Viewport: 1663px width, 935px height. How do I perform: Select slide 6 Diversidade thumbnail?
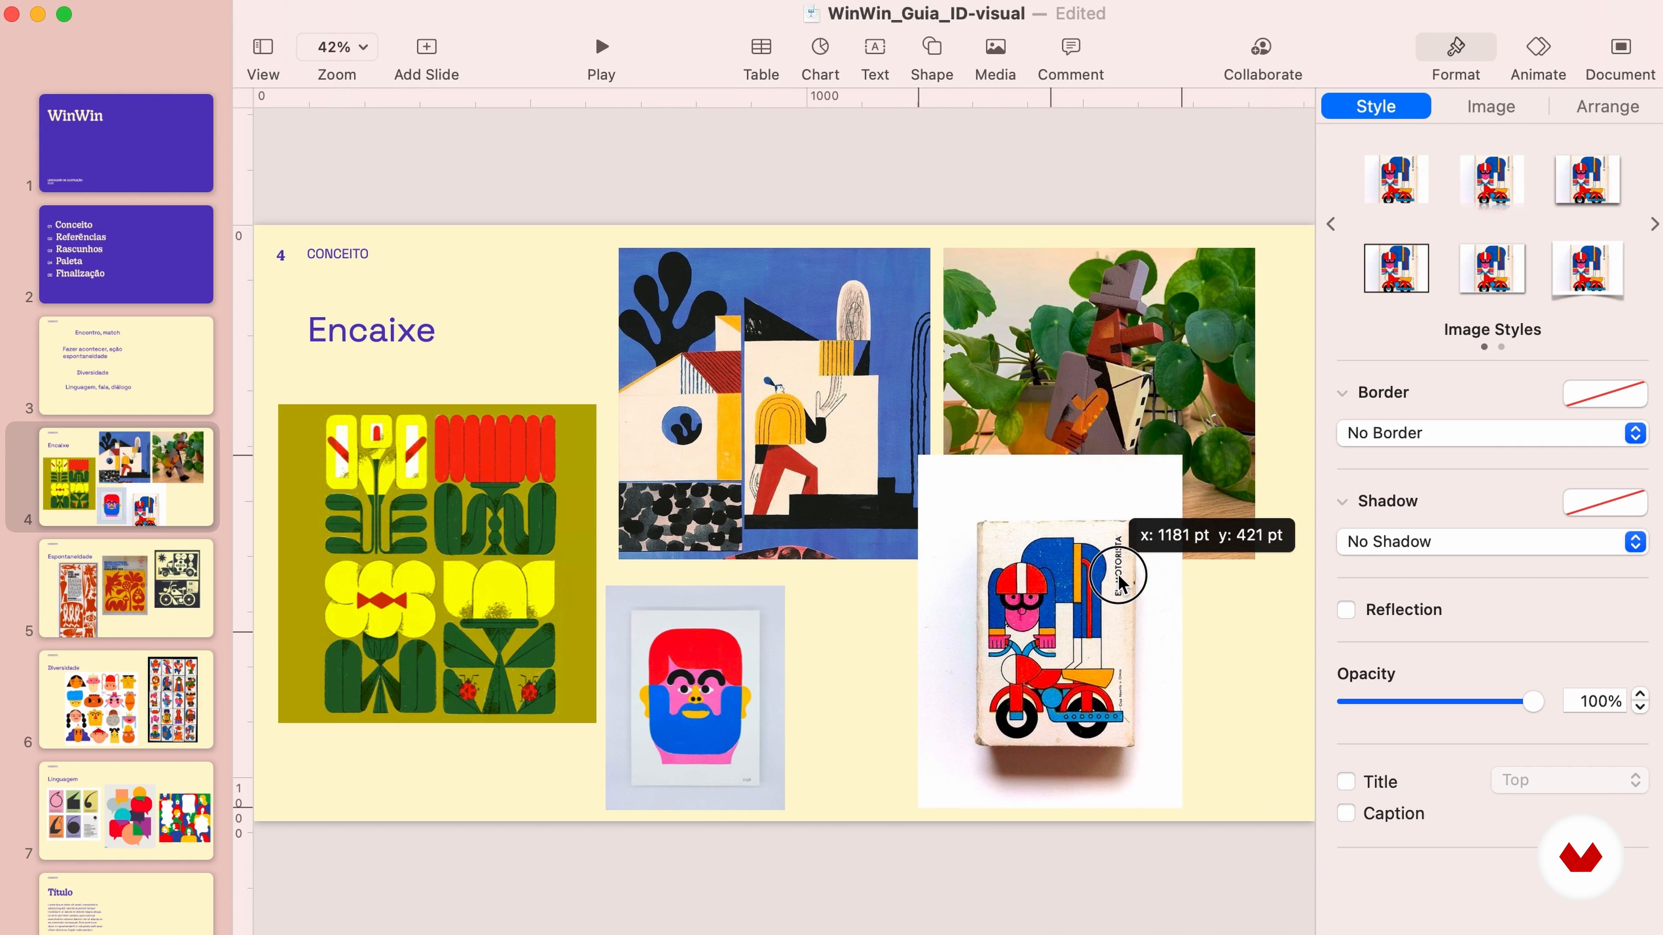[x=126, y=700]
